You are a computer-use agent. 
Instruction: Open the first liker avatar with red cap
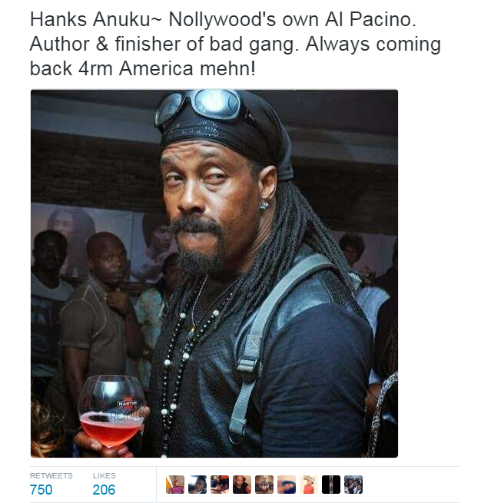(x=175, y=485)
